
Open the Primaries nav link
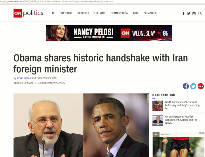[x=150, y=13]
